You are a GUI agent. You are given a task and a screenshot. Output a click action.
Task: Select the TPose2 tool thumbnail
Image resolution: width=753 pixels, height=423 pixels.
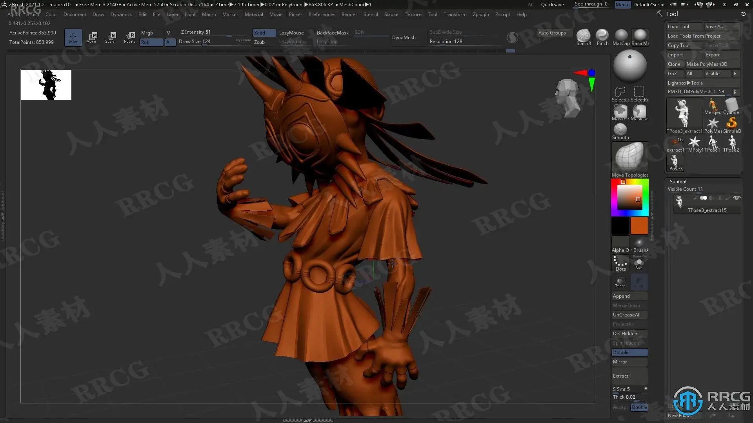coord(732,144)
